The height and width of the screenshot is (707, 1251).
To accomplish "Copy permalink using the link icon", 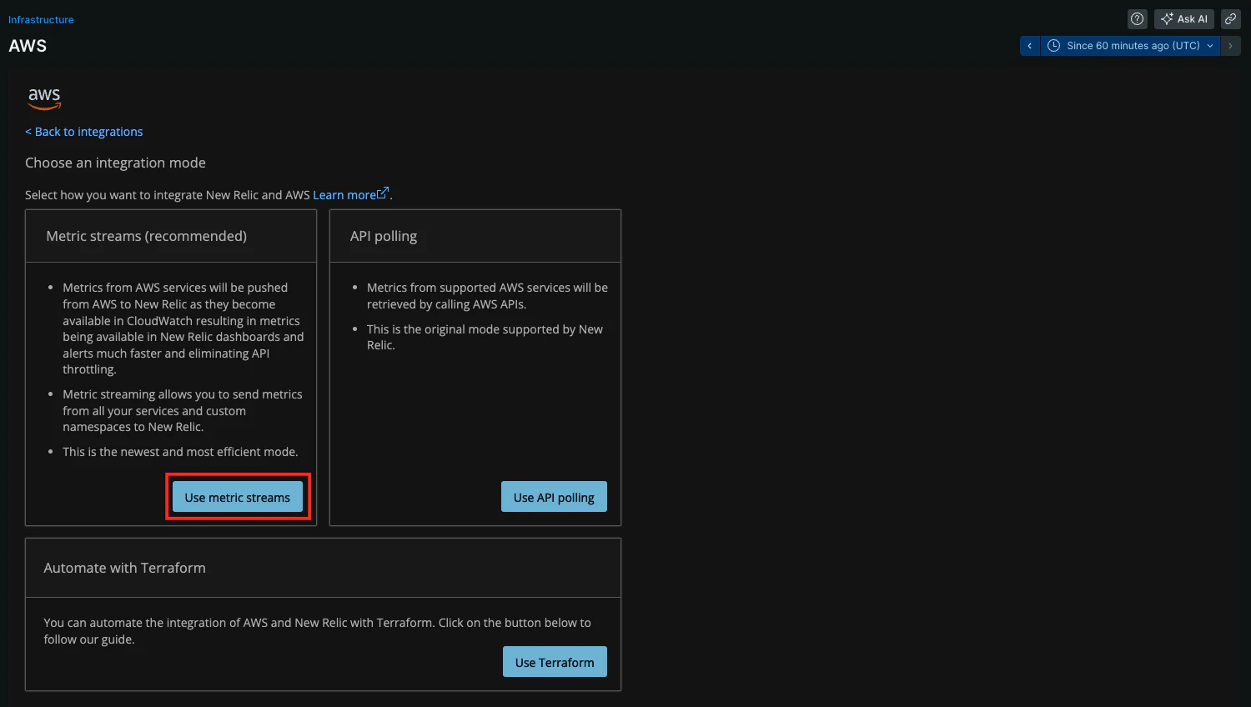I will pos(1230,19).
